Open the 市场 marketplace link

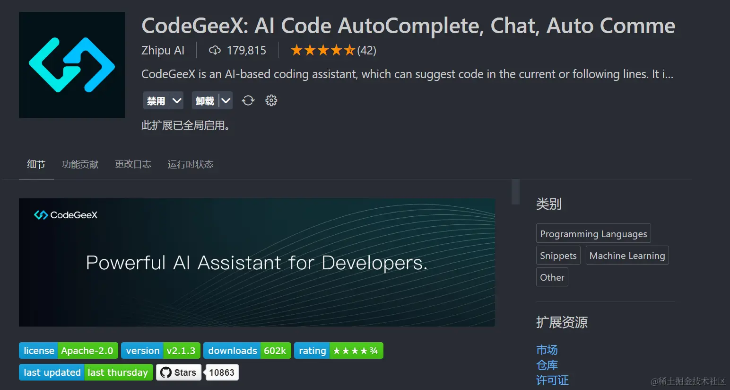pyautogui.click(x=547, y=350)
